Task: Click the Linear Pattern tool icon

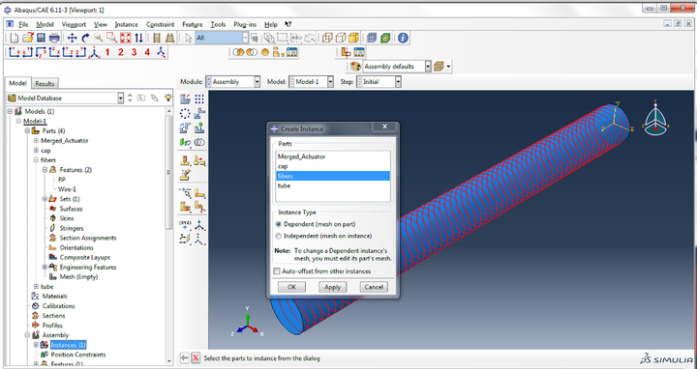Action: [x=199, y=99]
